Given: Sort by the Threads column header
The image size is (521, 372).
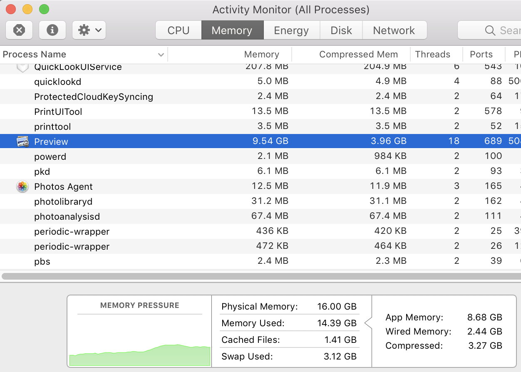Looking at the screenshot, I should click(436, 55).
